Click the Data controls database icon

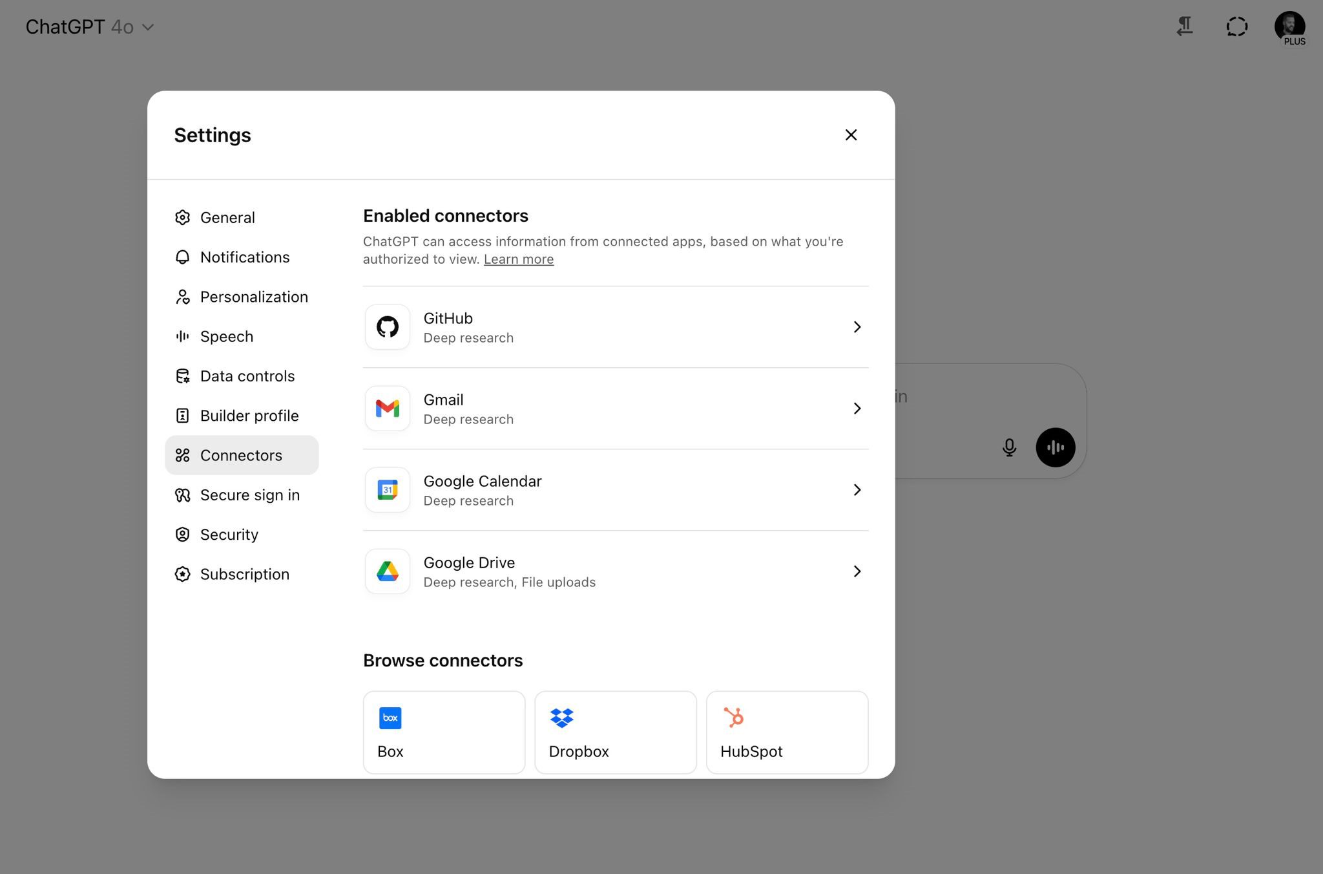(183, 376)
